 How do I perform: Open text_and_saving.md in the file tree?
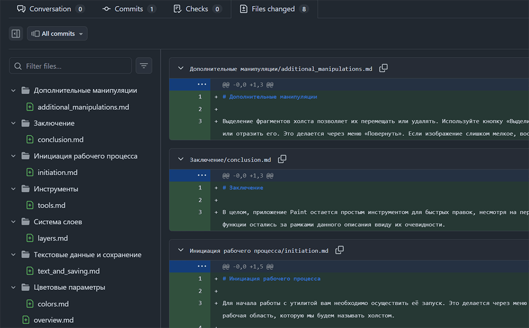(68, 271)
